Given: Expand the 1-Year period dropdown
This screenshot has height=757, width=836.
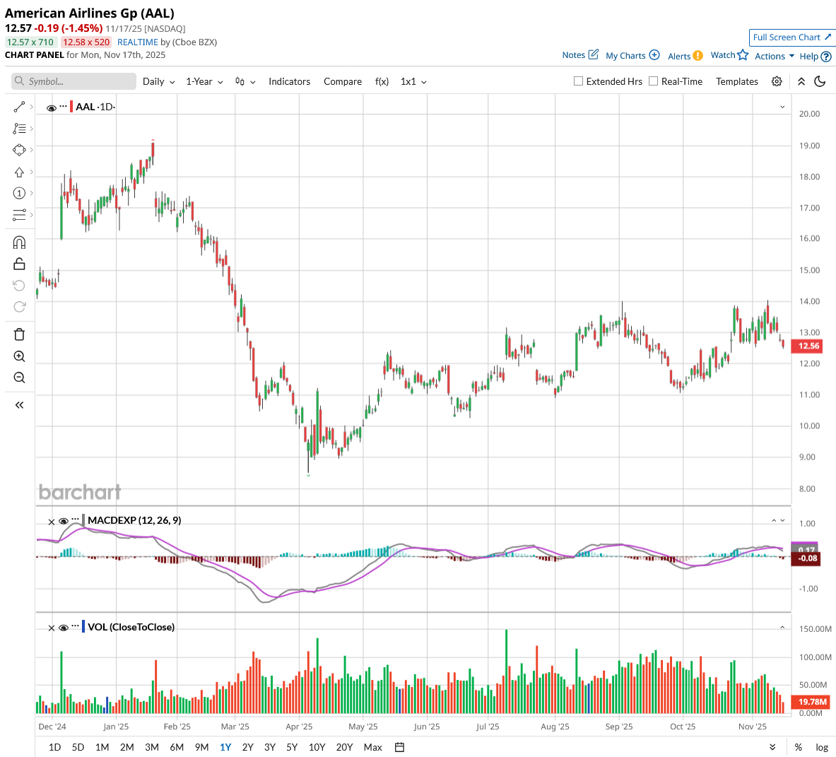Looking at the screenshot, I should click(x=204, y=81).
